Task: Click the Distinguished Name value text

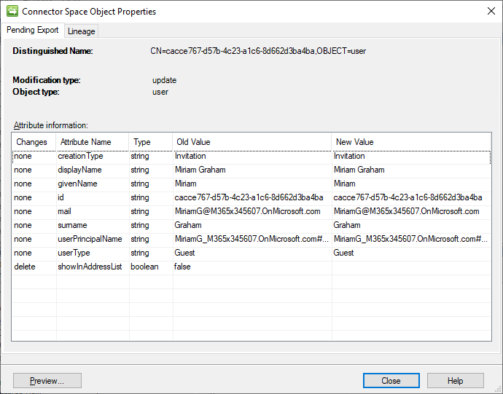Action: click(258, 51)
